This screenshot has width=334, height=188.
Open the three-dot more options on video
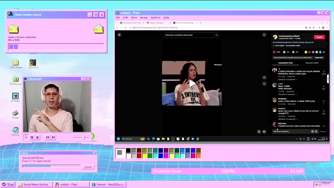pos(264,35)
